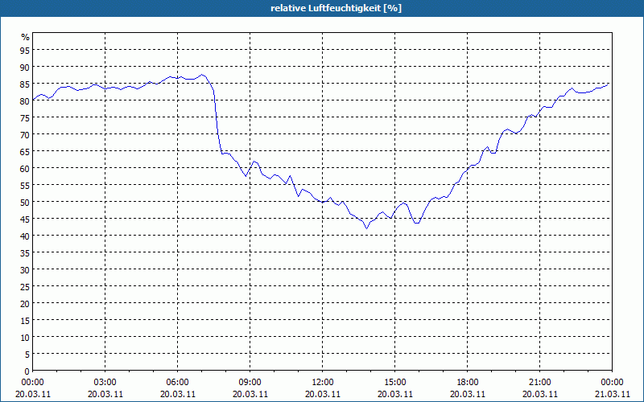Click the 21.03.11 date label
The width and height of the screenshot is (644, 402).
coord(612,394)
